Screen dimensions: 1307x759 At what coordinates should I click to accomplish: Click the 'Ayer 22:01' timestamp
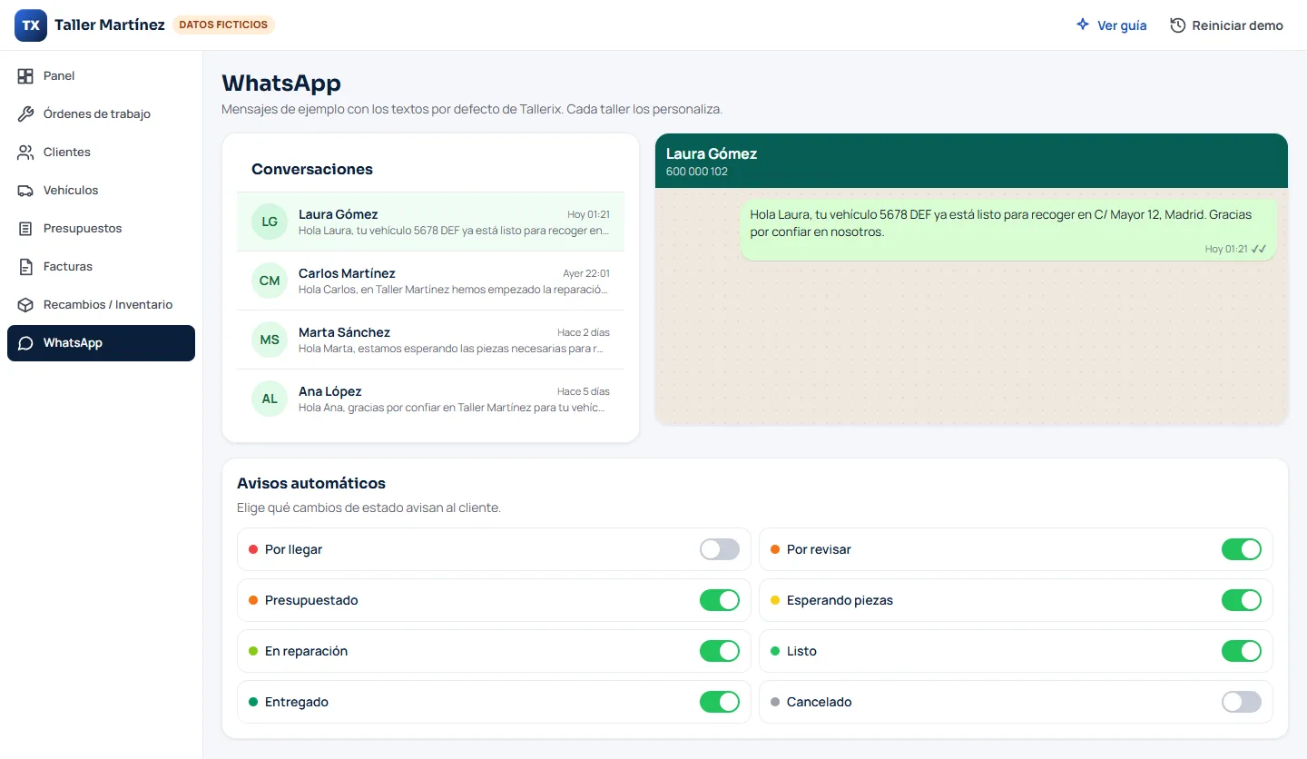point(586,273)
